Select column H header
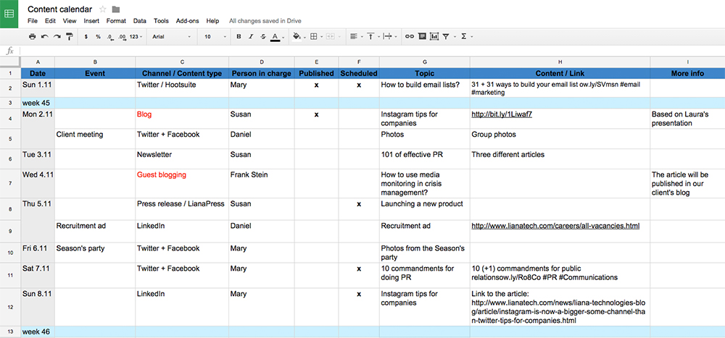Screen dimensions: 725x338 560,62
